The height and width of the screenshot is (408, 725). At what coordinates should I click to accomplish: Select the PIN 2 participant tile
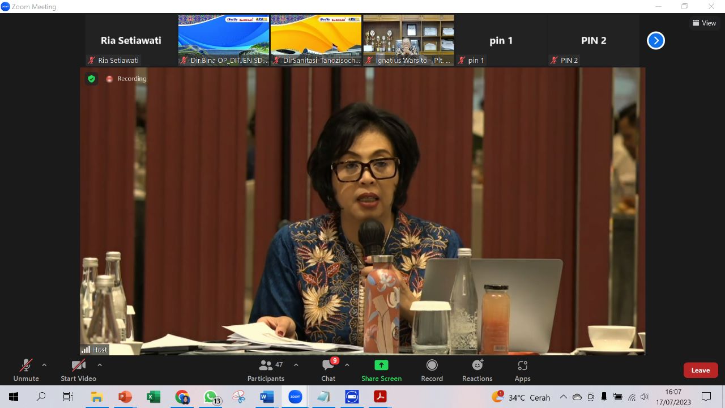(593, 40)
